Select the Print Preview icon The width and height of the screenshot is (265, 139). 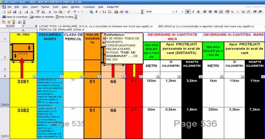coord(32,12)
